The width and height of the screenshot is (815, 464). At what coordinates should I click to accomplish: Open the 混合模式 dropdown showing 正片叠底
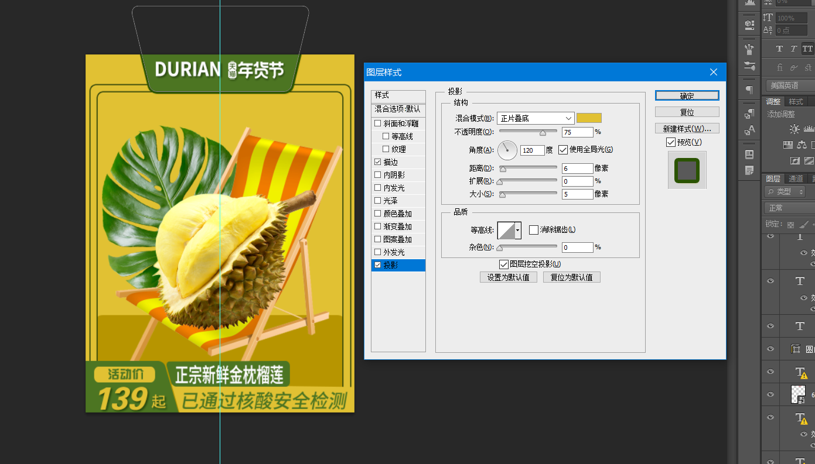point(536,118)
